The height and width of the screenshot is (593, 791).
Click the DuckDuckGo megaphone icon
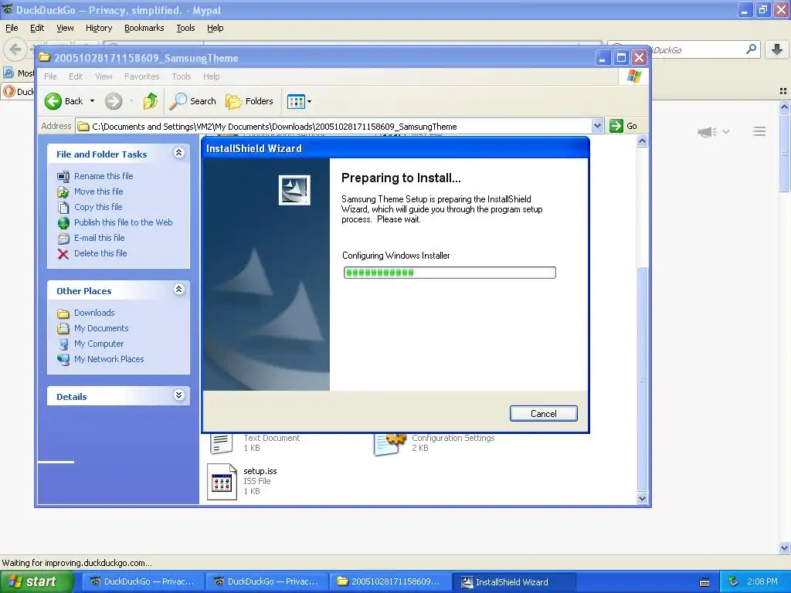tap(708, 131)
